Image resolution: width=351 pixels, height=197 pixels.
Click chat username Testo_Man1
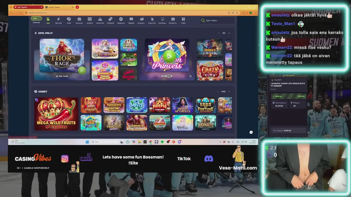point(283,24)
